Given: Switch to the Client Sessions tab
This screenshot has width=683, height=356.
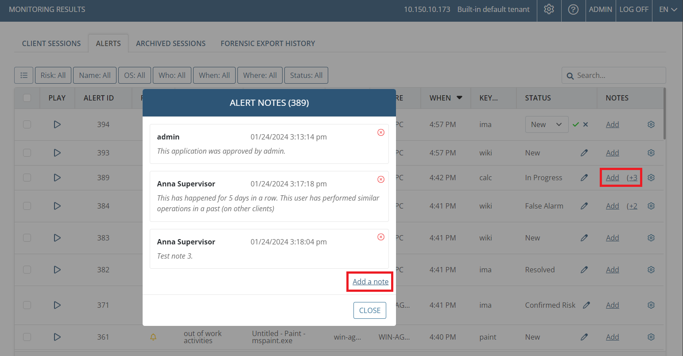Looking at the screenshot, I should (51, 43).
